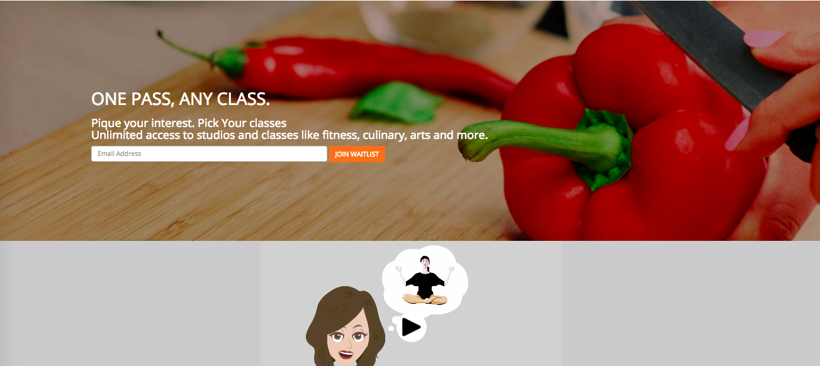The image size is (820, 366).
Task: Select the small white thought bubble dot
Action: (391, 328)
